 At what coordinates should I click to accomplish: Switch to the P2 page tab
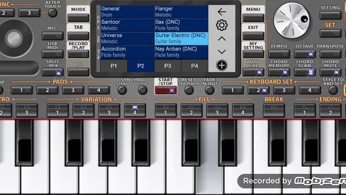tap(141, 66)
